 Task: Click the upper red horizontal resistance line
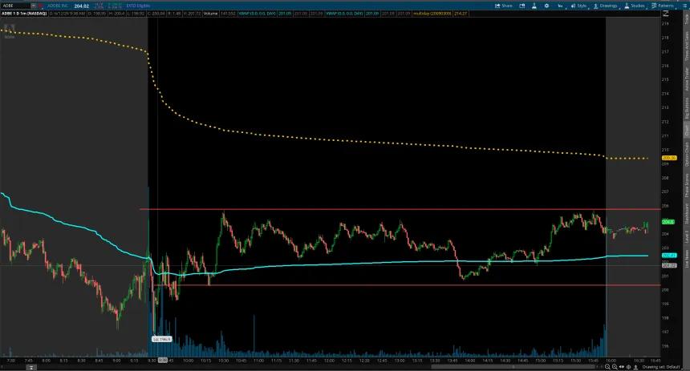(x=400, y=209)
